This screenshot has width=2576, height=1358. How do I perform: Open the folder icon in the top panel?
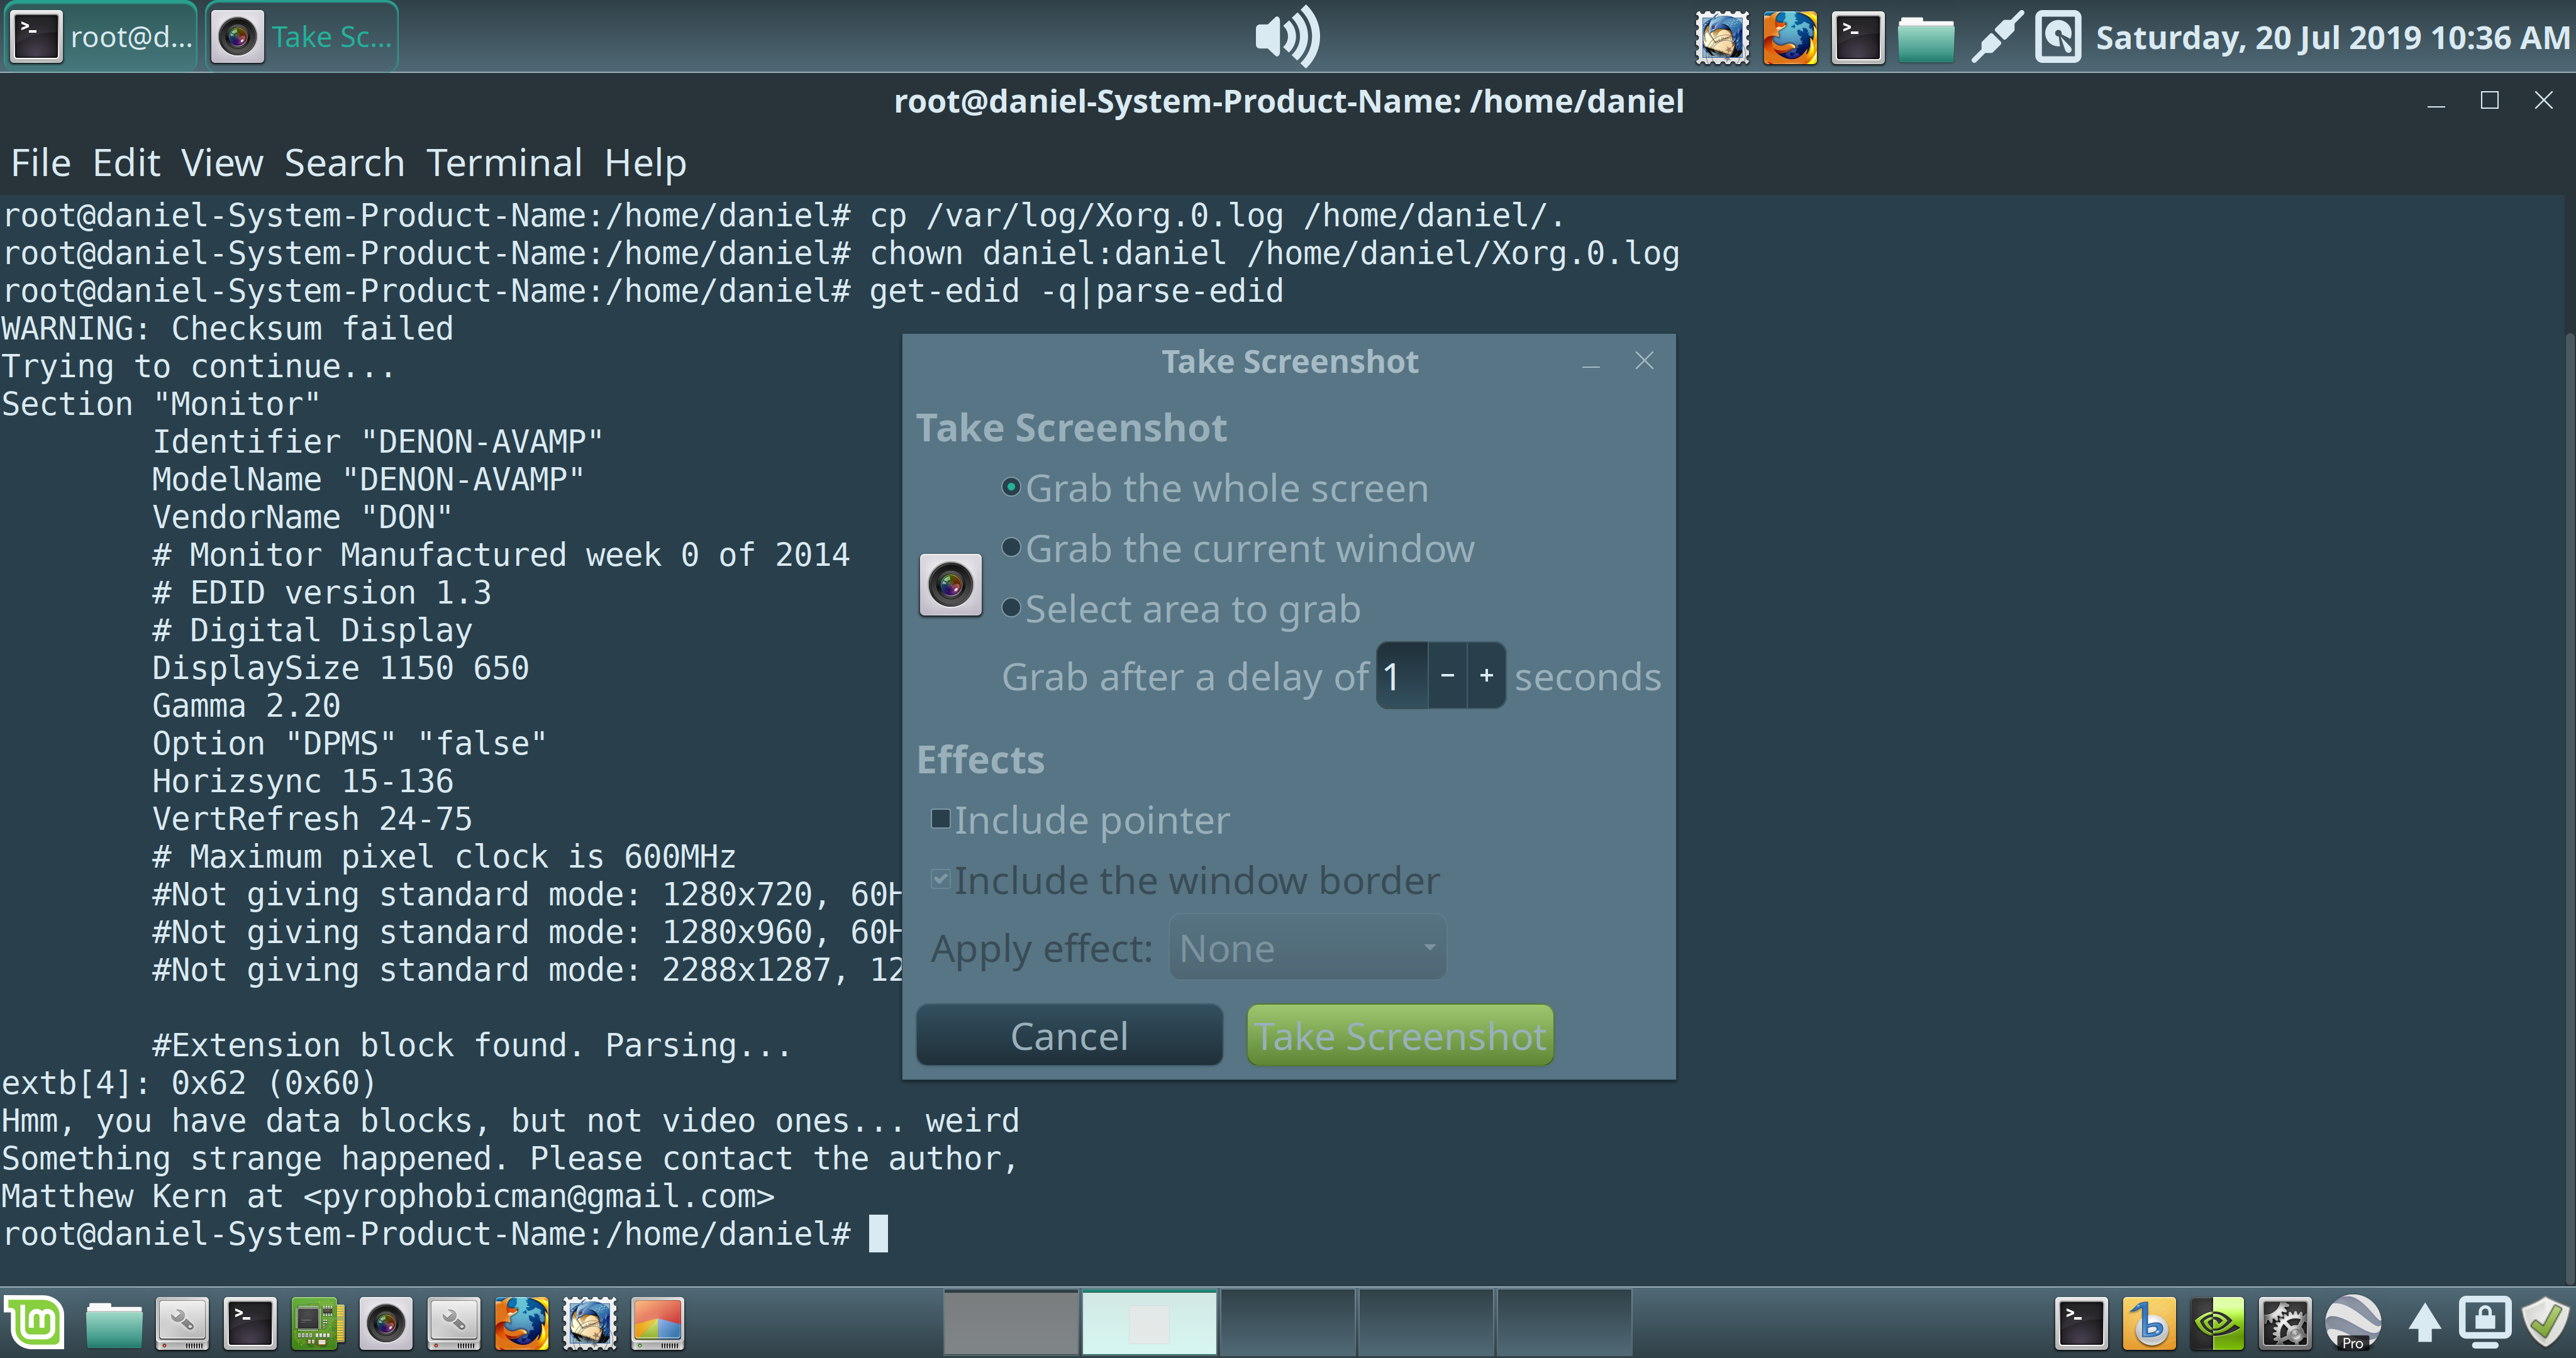point(1926,40)
